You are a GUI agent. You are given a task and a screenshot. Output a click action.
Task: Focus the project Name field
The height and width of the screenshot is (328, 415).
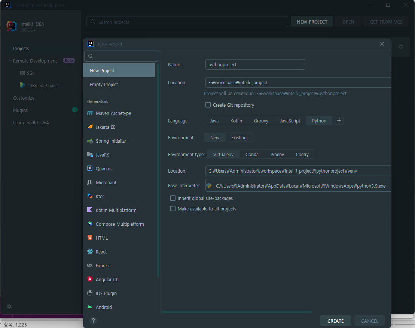255,64
